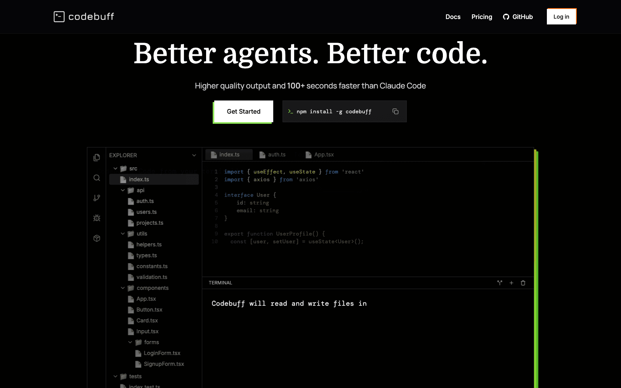Open the Source Control branch icon
Image resolution: width=621 pixels, height=388 pixels.
(97, 198)
